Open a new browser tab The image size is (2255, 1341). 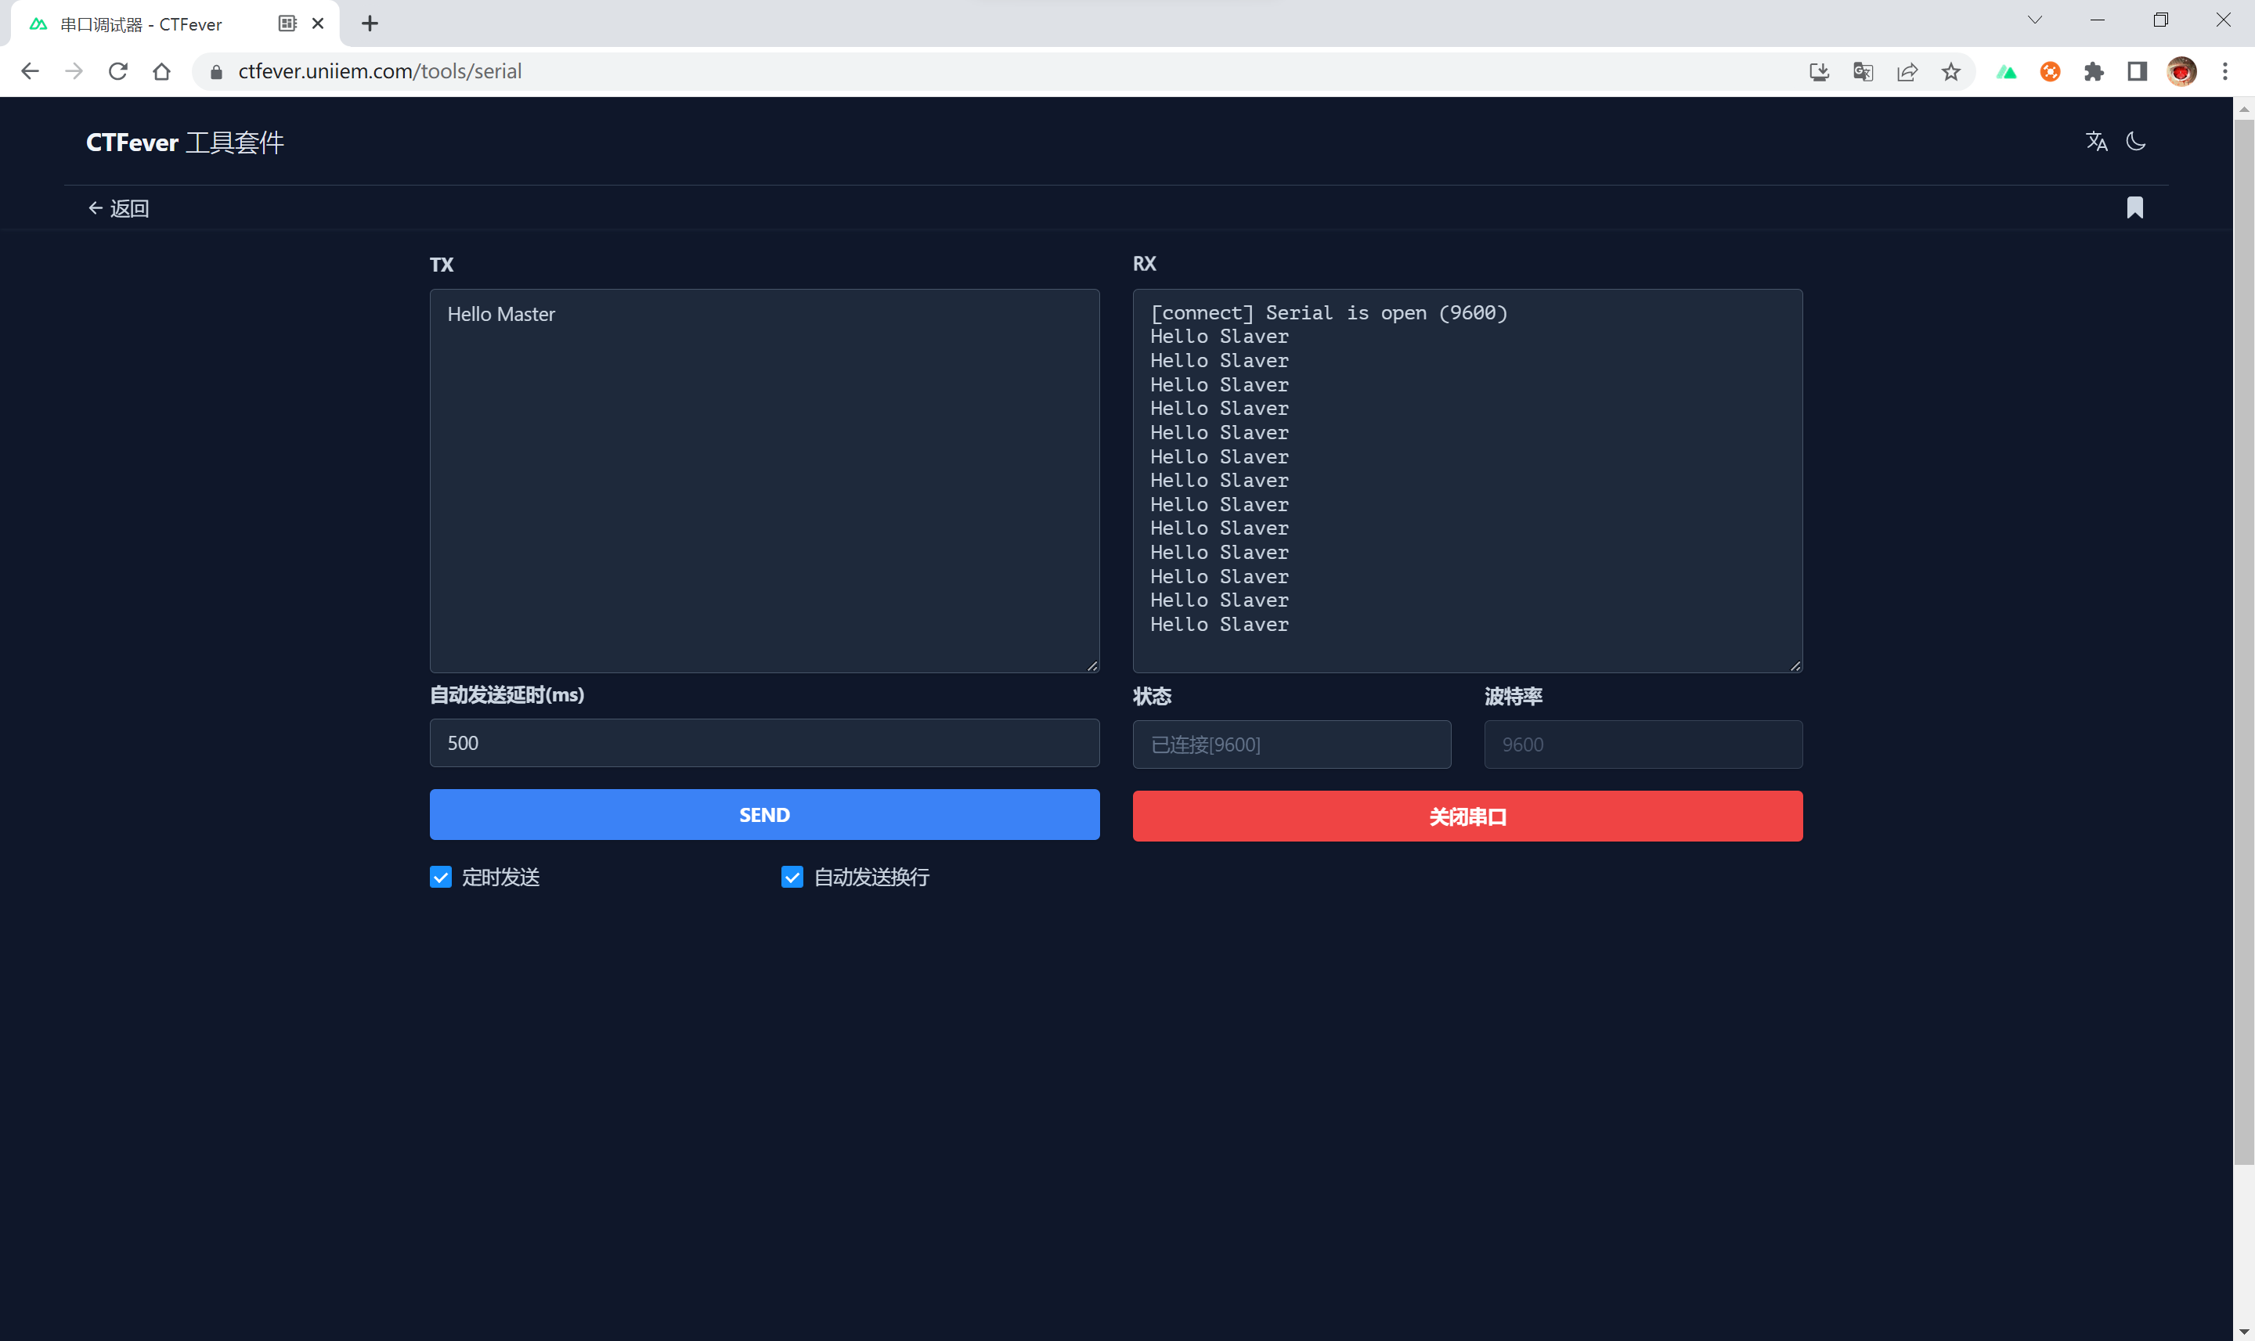(x=369, y=23)
